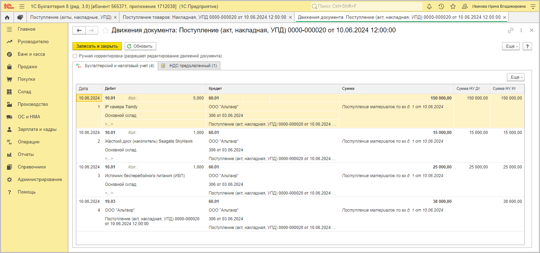Viewport: 540px width, 253px height.
Task: Open Главное section in sidebar
Action: click(x=26, y=29)
